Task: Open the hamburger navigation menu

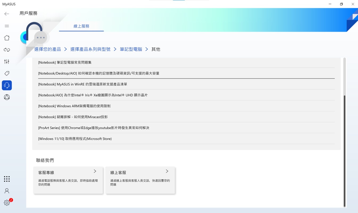Action: pyautogui.click(x=7, y=26)
